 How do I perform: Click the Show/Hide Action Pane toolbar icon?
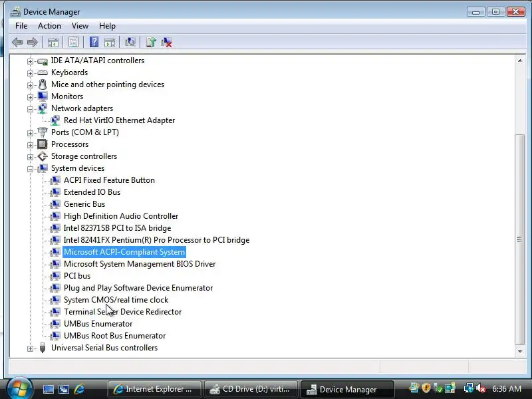coord(110,43)
